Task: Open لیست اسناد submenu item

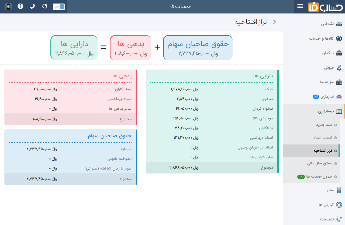Action: click(x=311, y=137)
